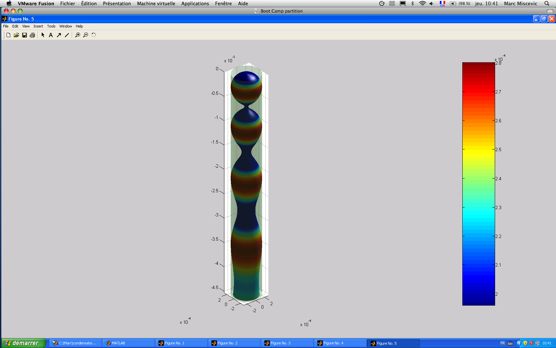Select the Insert Text 'A' tool

(x=51, y=35)
